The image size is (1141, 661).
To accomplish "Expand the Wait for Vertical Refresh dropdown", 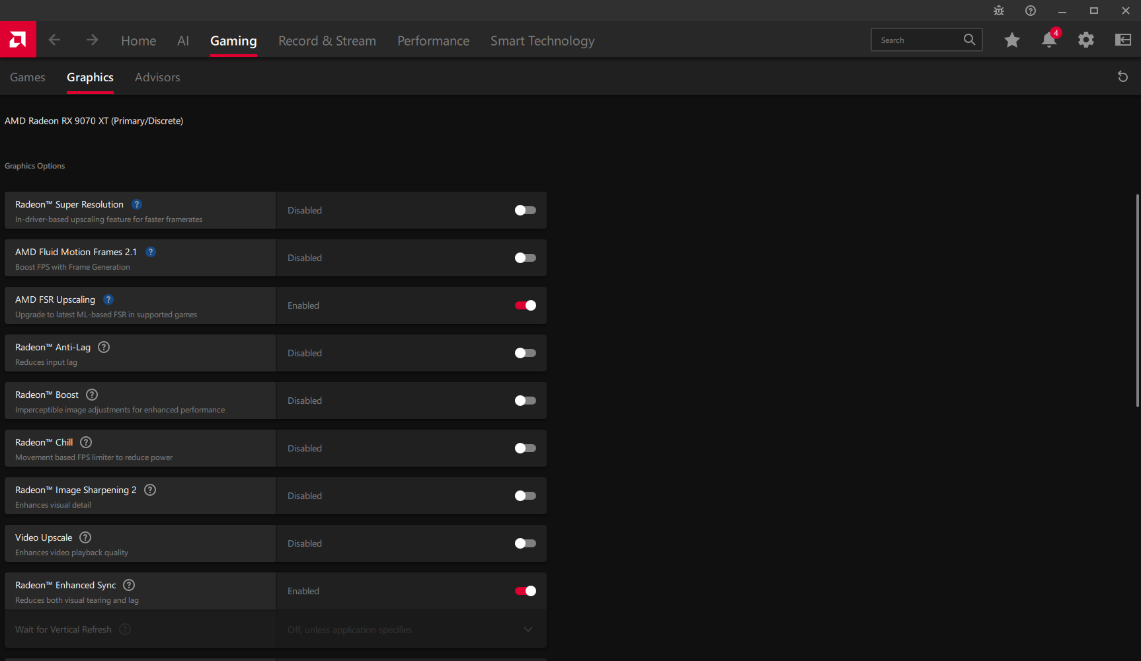I will coord(411,629).
